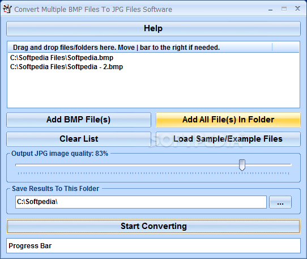This screenshot has height=259, width=307.
Task: Click Add BMP File(s) button
Action: tap(79, 120)
